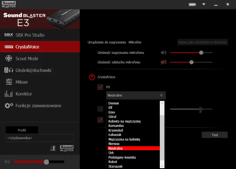The image size is (236, 169).
Task: Mute microphone recording volume speaker icon
Action: pos(164,53)
